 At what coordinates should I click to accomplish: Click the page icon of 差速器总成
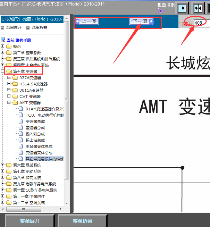(x=21, y=127)
